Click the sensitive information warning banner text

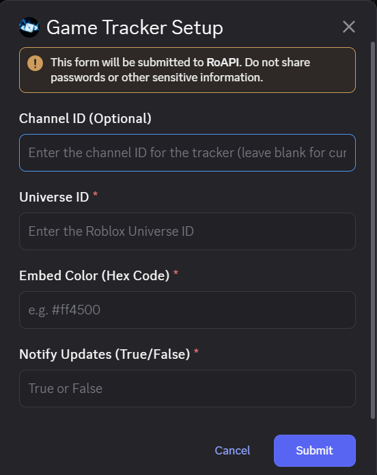click(180, 70)
